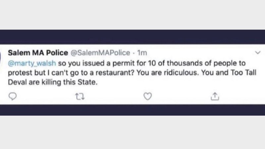265x149 pixels.
Task: Retweet the Salem MA Police tweet
Action: 80,96
